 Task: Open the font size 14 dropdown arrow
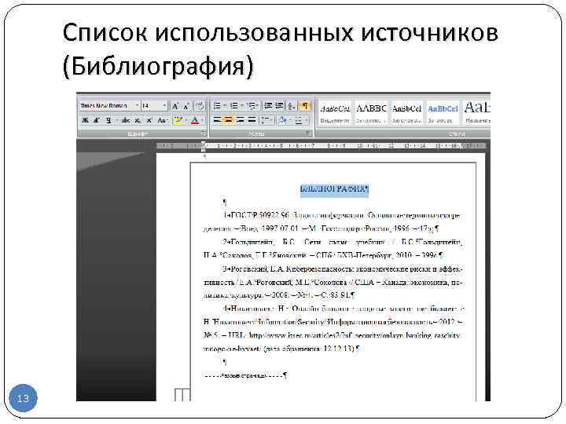164,106
